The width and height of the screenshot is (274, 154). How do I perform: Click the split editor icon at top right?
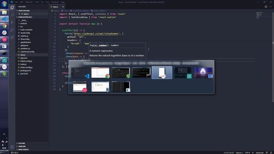(266, 7)
